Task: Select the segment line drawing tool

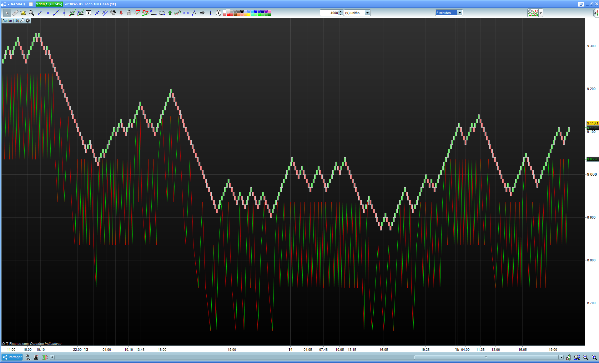Action: [x=40, y=13]
